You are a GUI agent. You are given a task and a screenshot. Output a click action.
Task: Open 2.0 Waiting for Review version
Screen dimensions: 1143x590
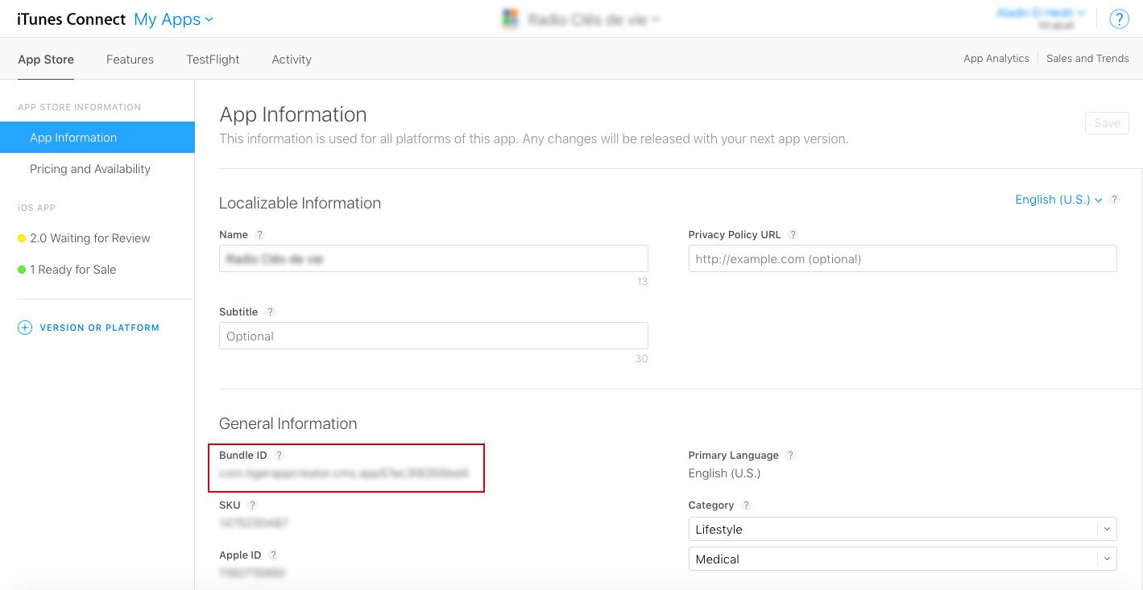pos(89,238)
